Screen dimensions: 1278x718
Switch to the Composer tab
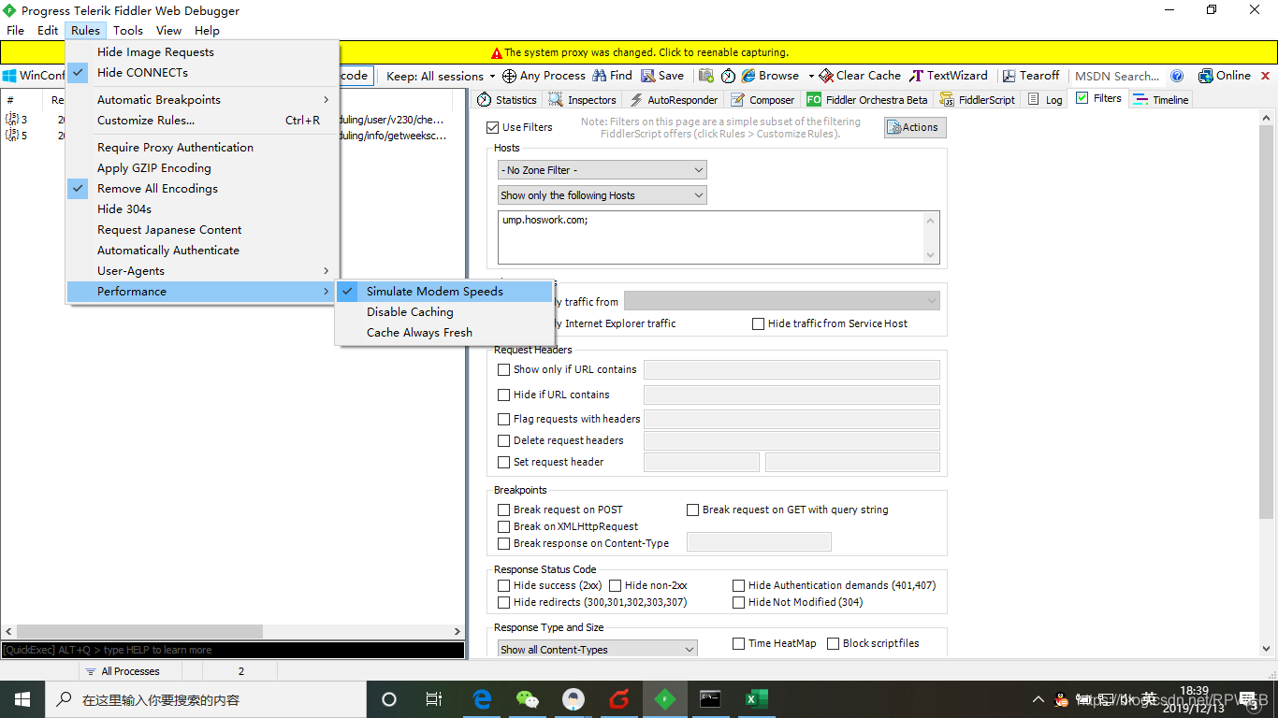pos(762,99)
